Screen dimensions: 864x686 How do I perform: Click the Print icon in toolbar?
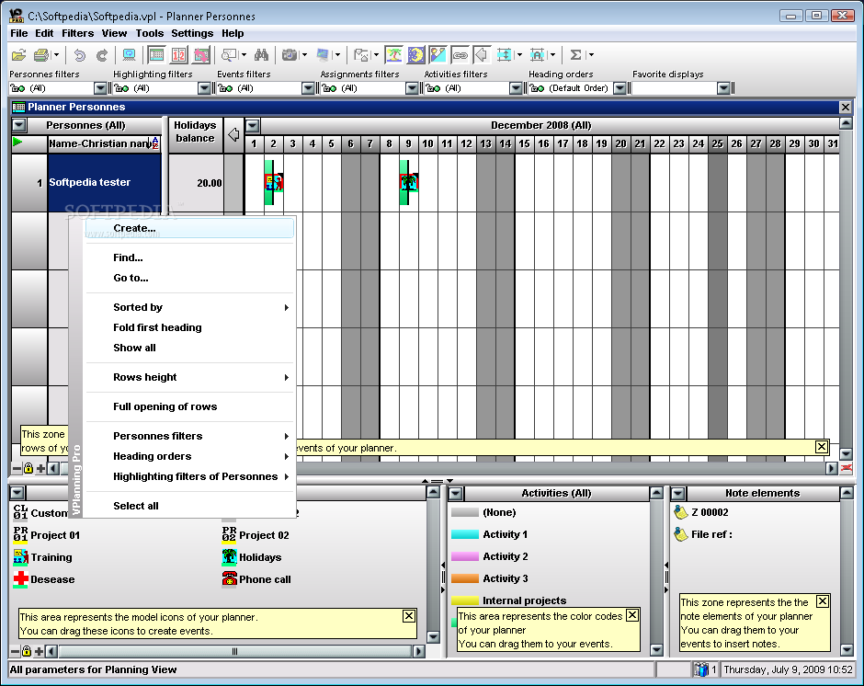point(41,55)
